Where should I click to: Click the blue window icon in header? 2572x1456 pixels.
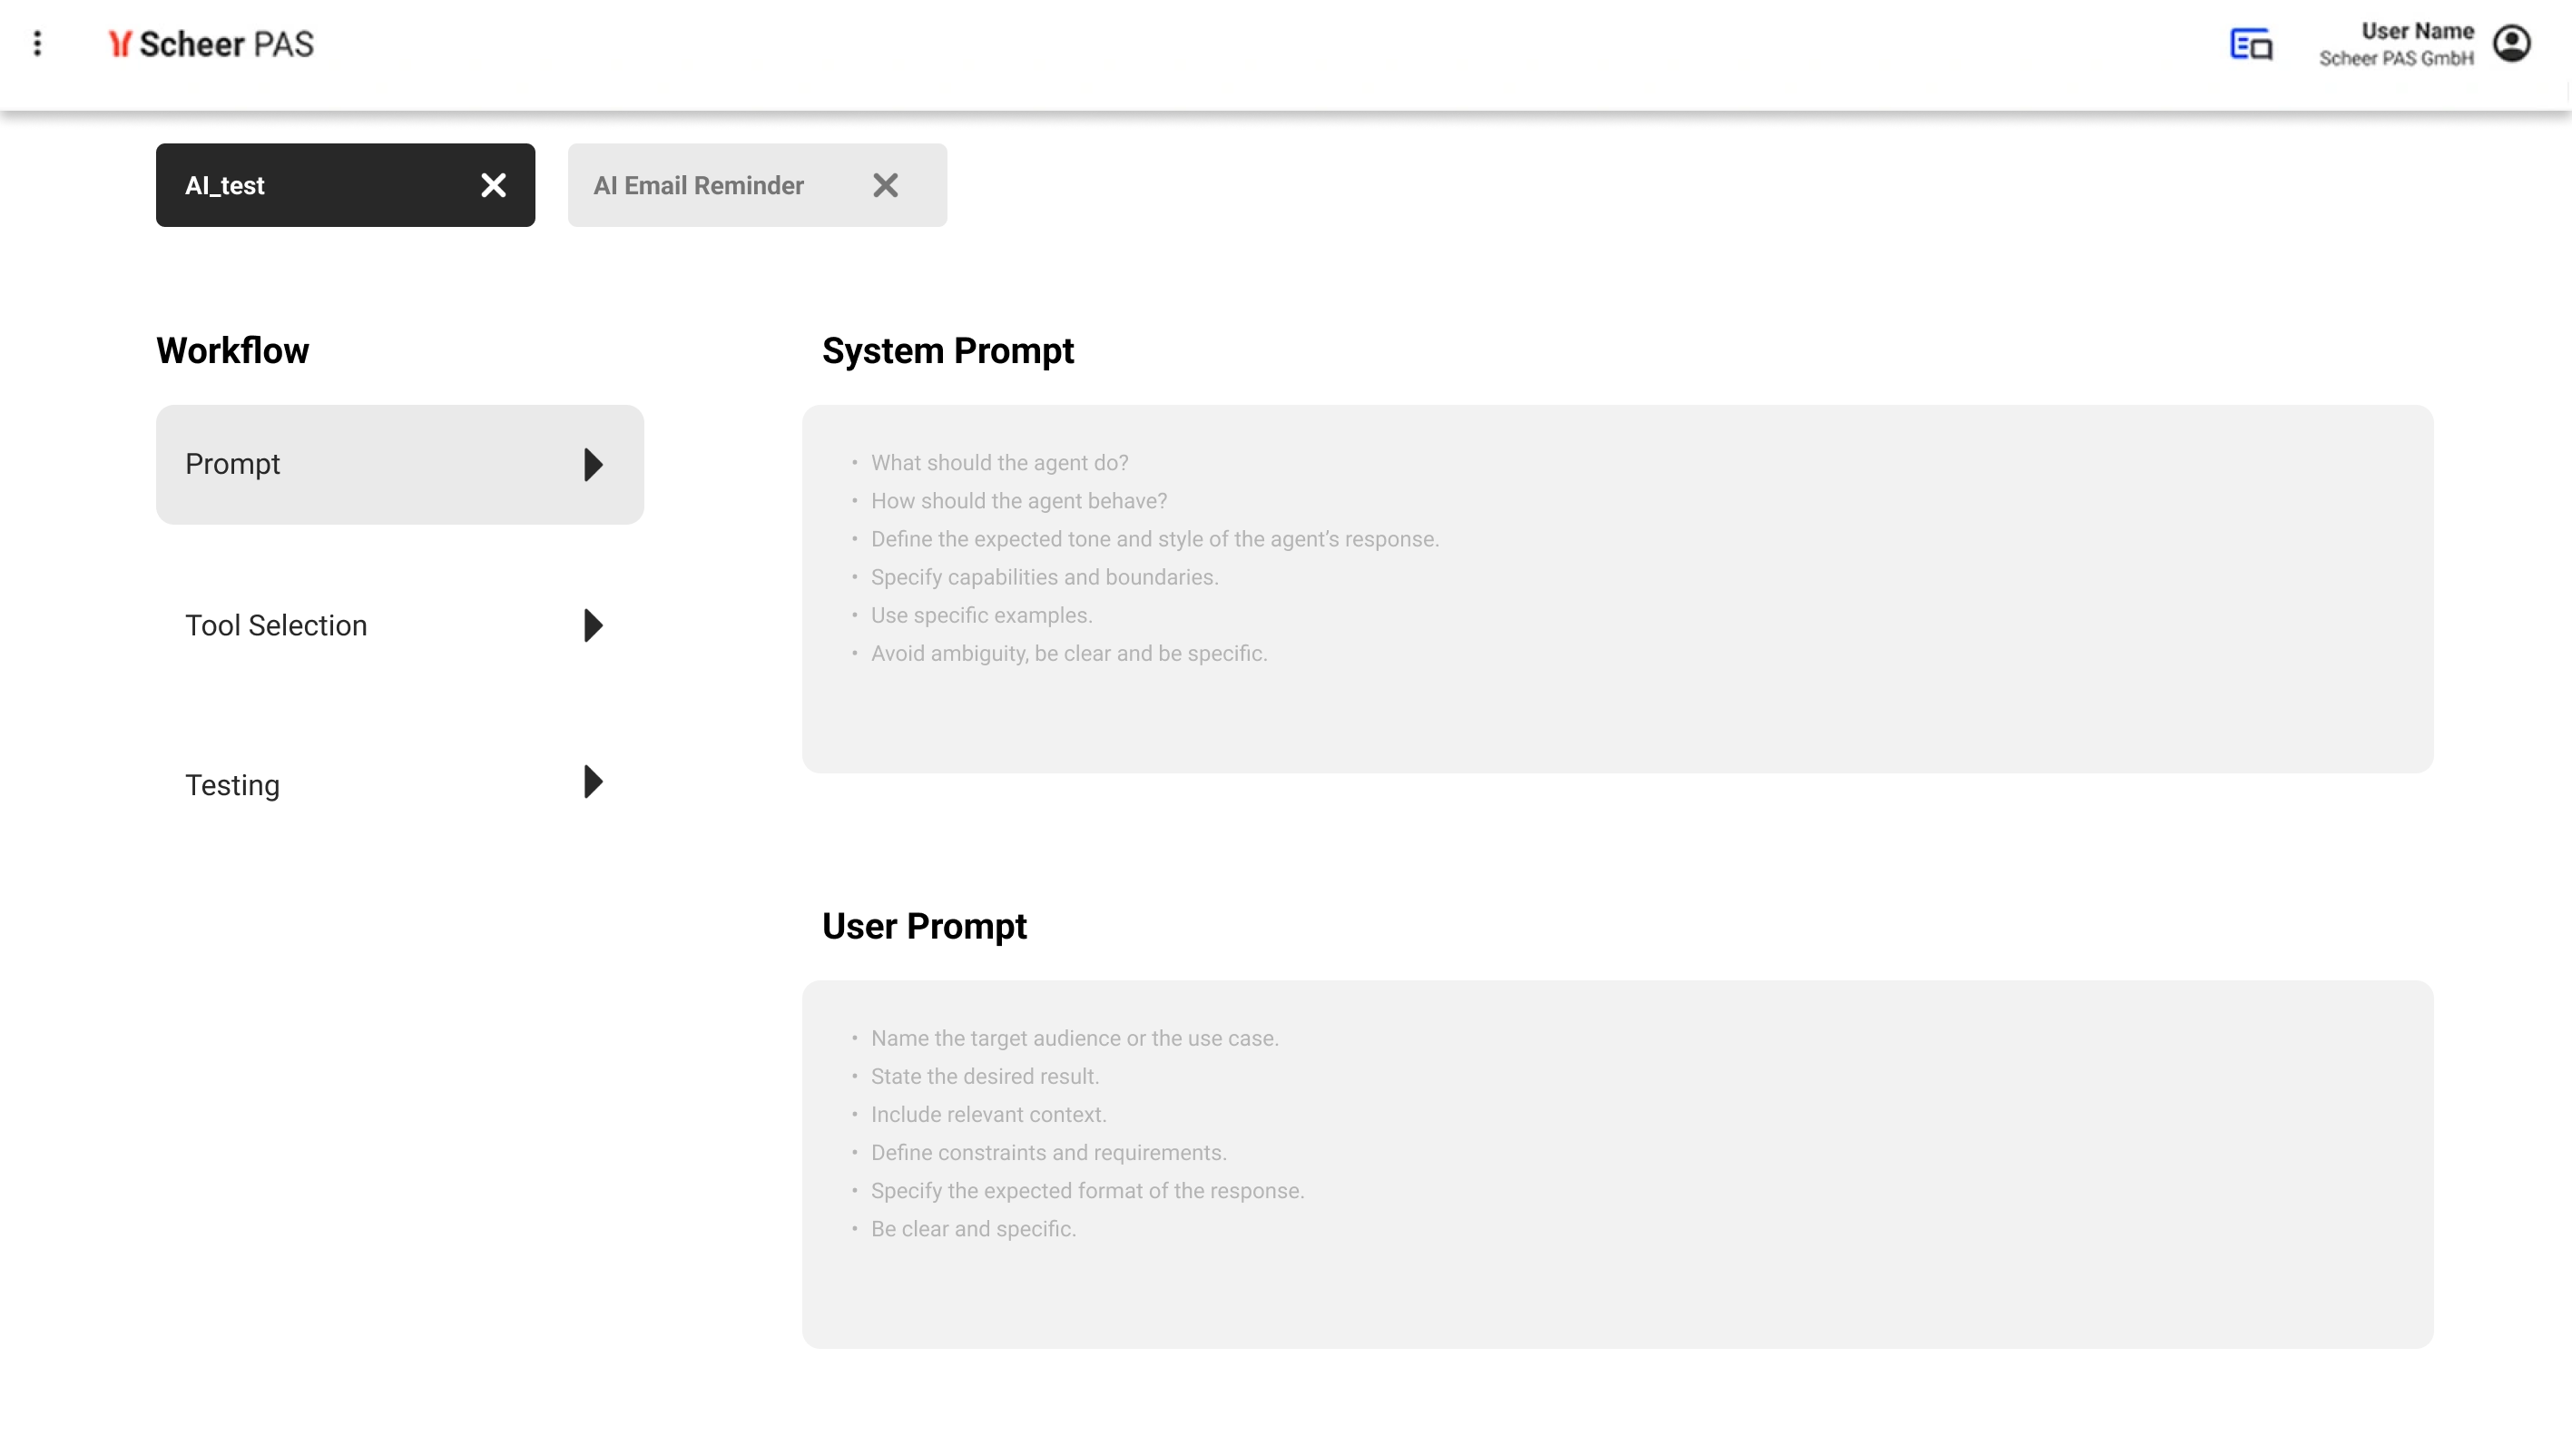coord(2250,44)
